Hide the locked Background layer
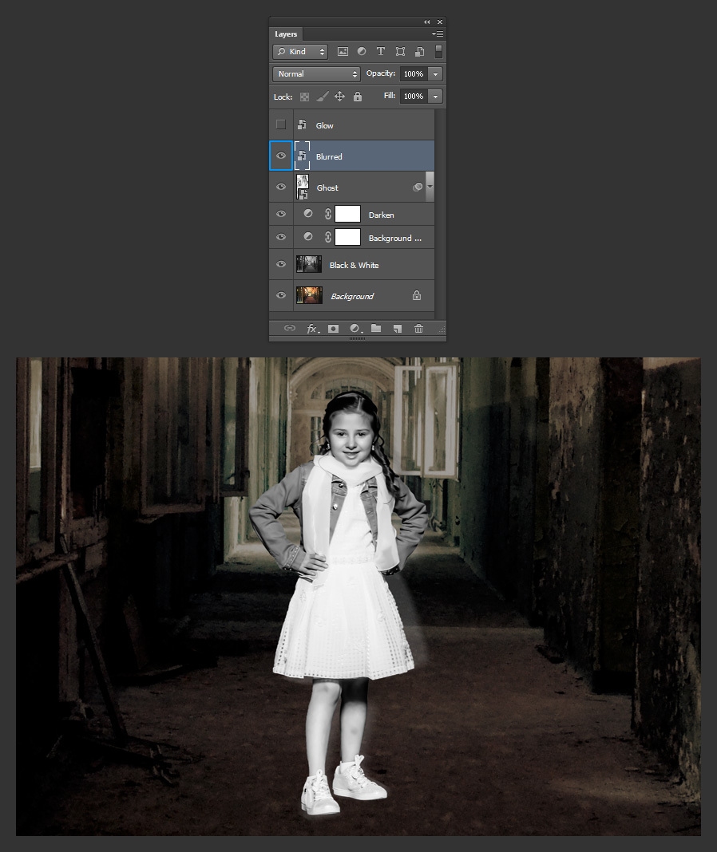Viewport: 717px width, 852px height. pyautogui.click(x=281, y=295)
